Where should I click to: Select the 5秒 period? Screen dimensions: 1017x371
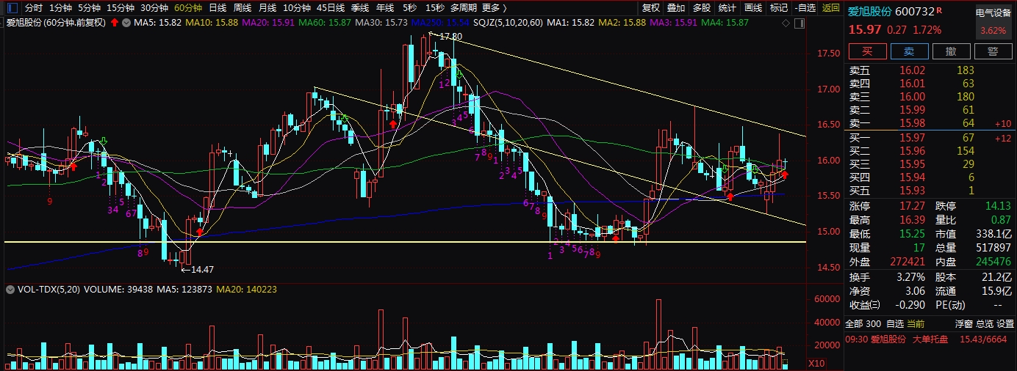409,7
